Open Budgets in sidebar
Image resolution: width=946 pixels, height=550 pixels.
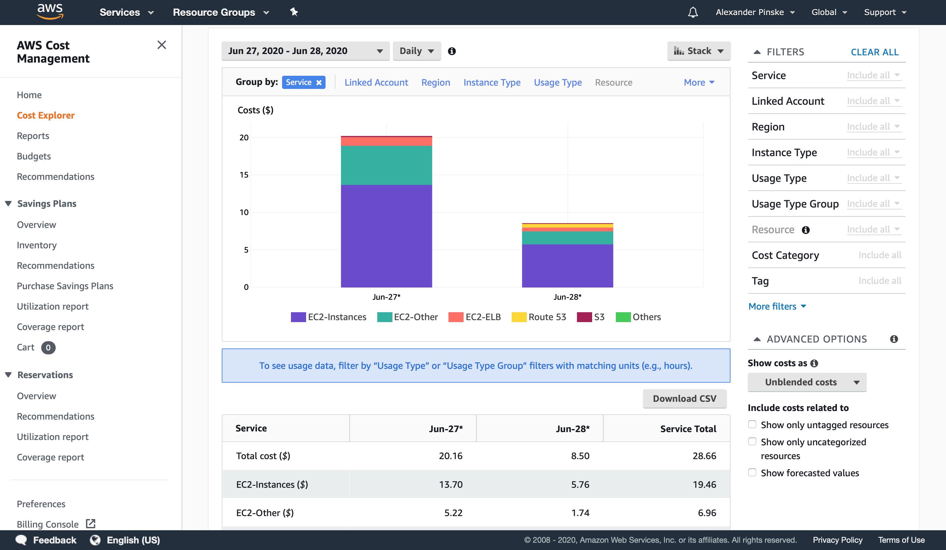click(x=34, y=156)
